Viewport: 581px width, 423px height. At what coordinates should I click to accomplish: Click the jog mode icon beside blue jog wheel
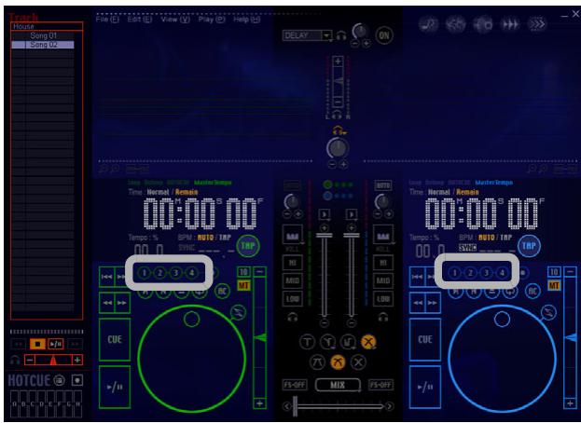tap(548, 313)
